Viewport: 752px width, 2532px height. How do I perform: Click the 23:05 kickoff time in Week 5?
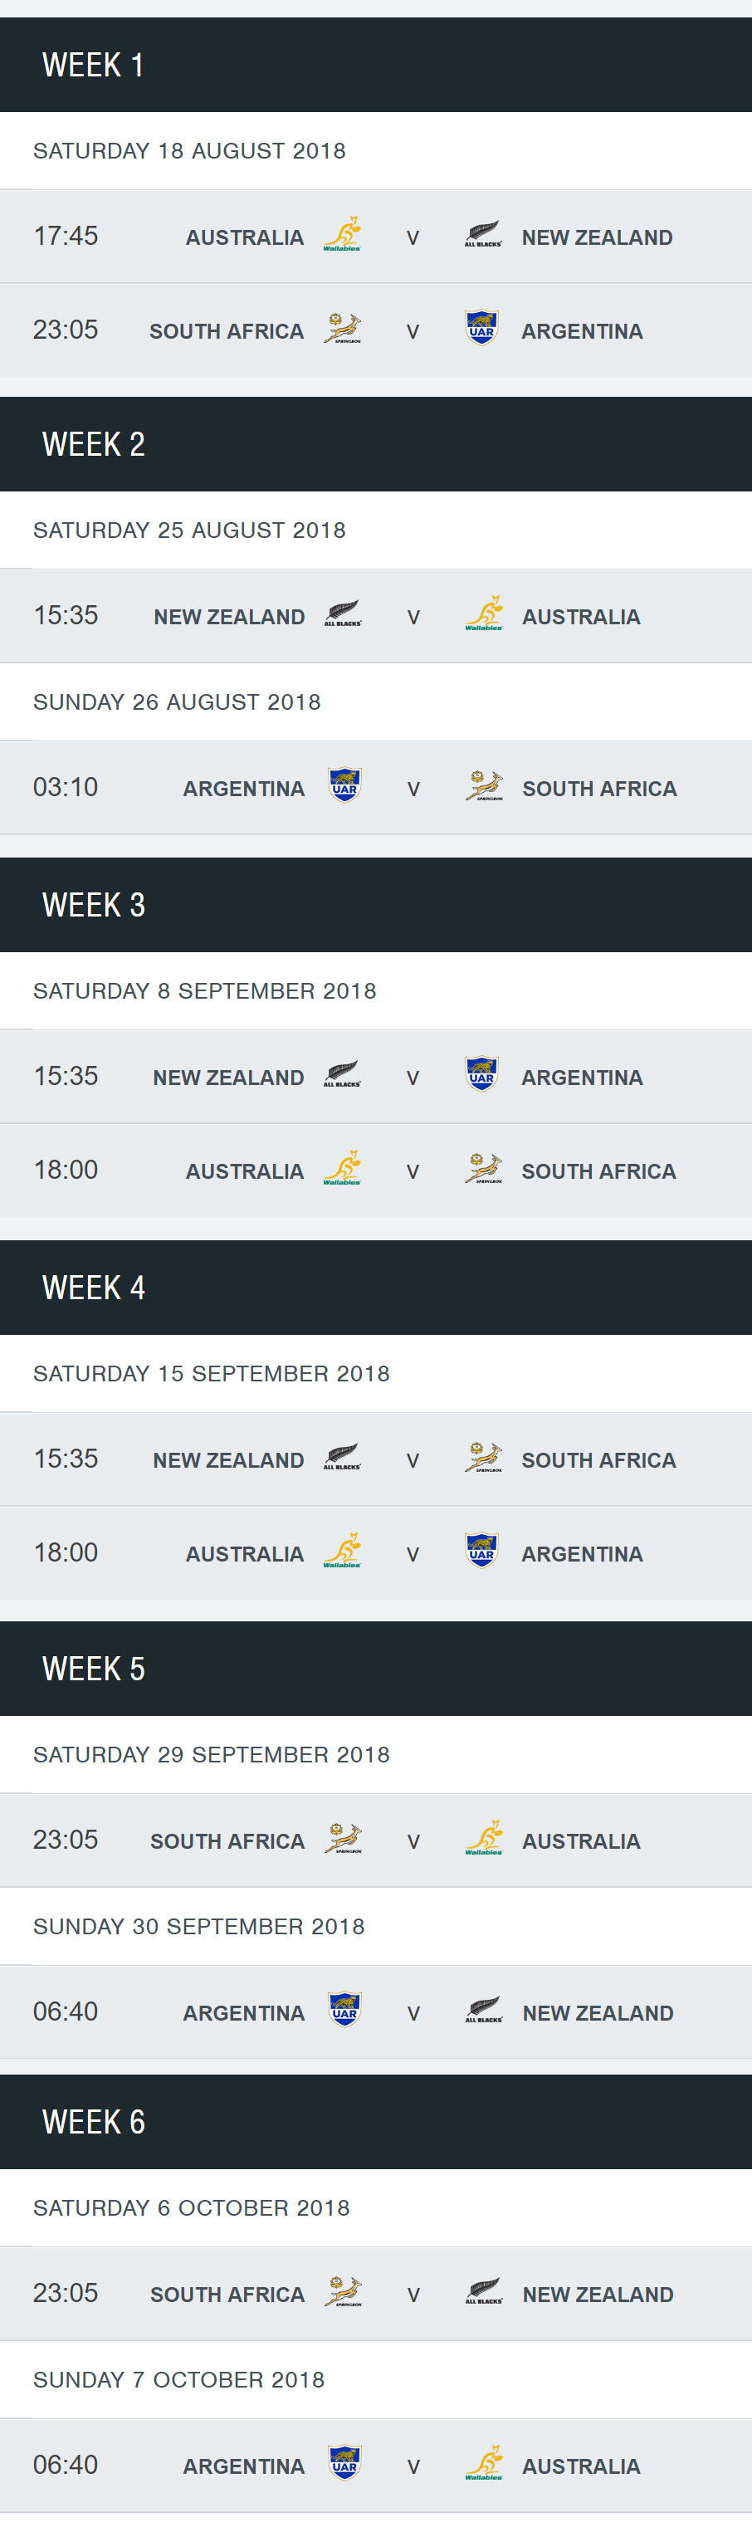point(66,1840)
